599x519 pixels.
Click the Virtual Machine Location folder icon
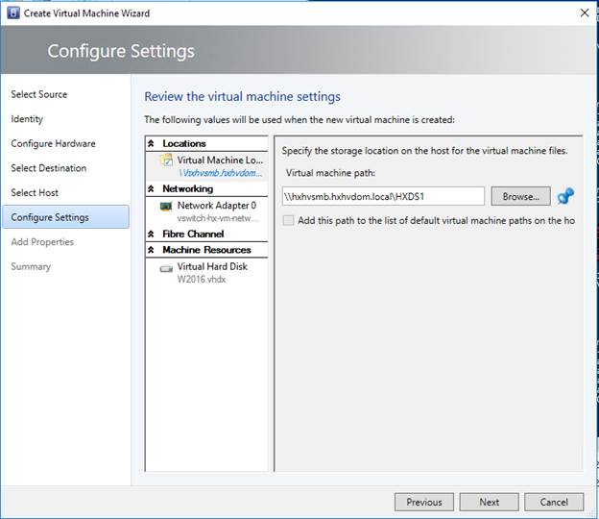[x=166, y=160]
